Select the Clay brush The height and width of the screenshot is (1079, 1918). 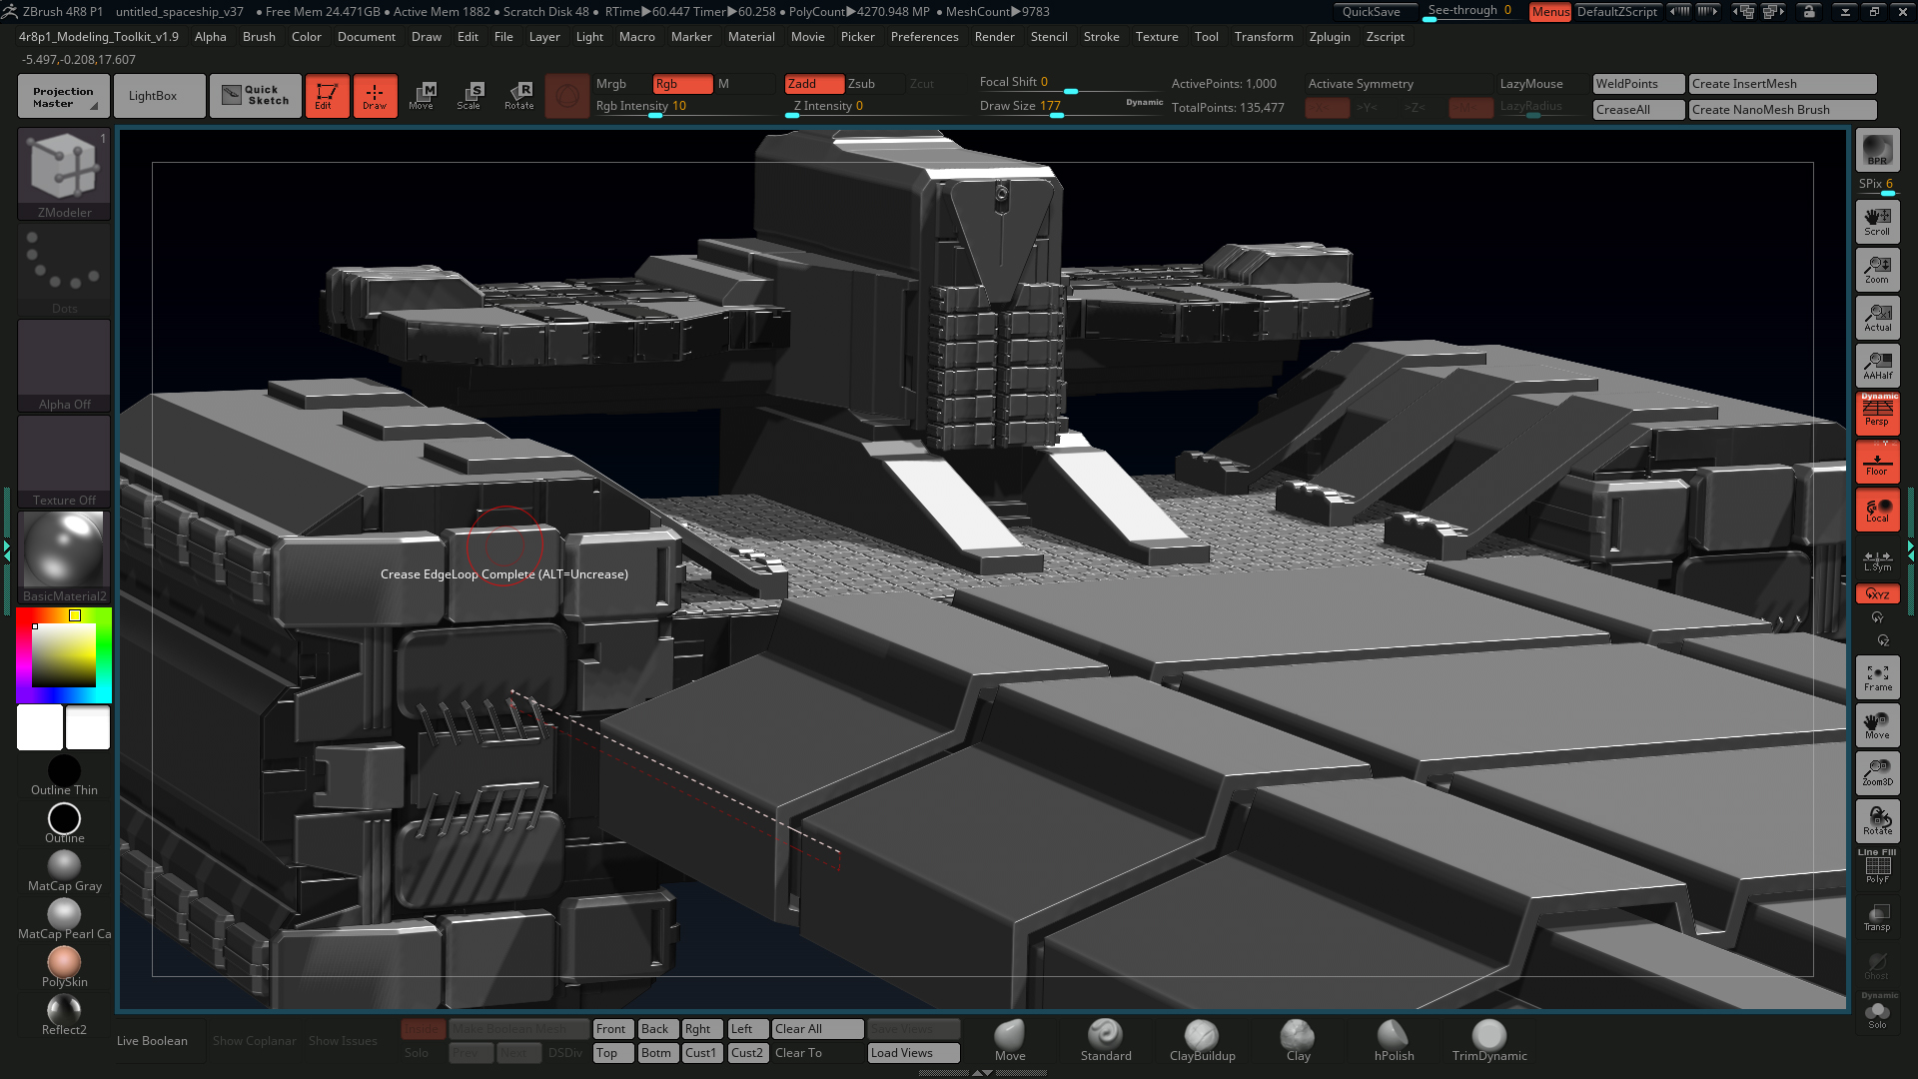pos(1298,1040)
